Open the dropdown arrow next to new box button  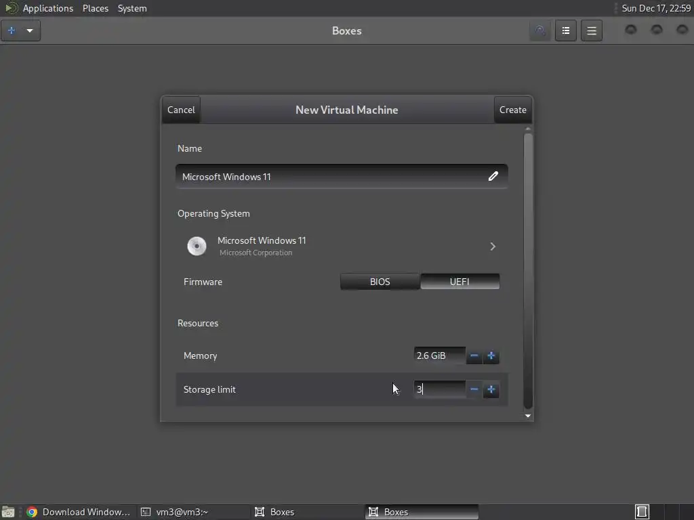[30, 30]
